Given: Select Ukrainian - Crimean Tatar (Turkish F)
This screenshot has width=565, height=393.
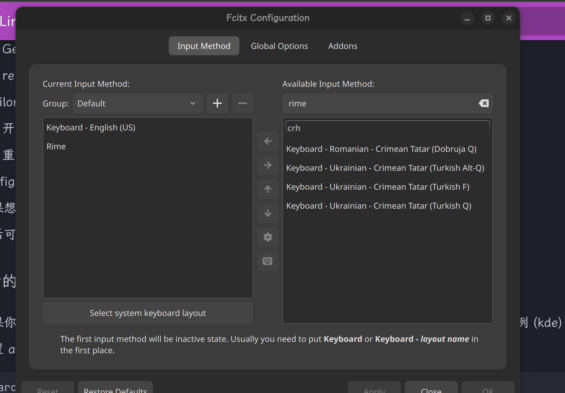Looking at the screenshot, I should point(387,187).
